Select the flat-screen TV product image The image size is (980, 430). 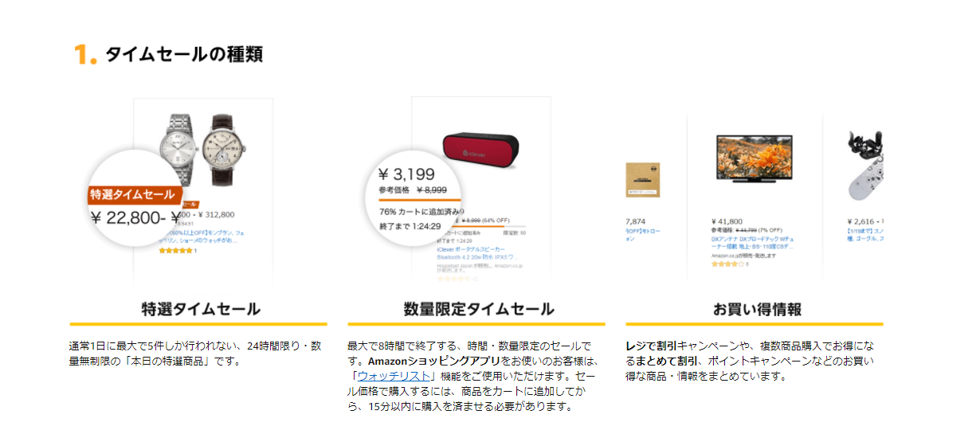point(755,158)
